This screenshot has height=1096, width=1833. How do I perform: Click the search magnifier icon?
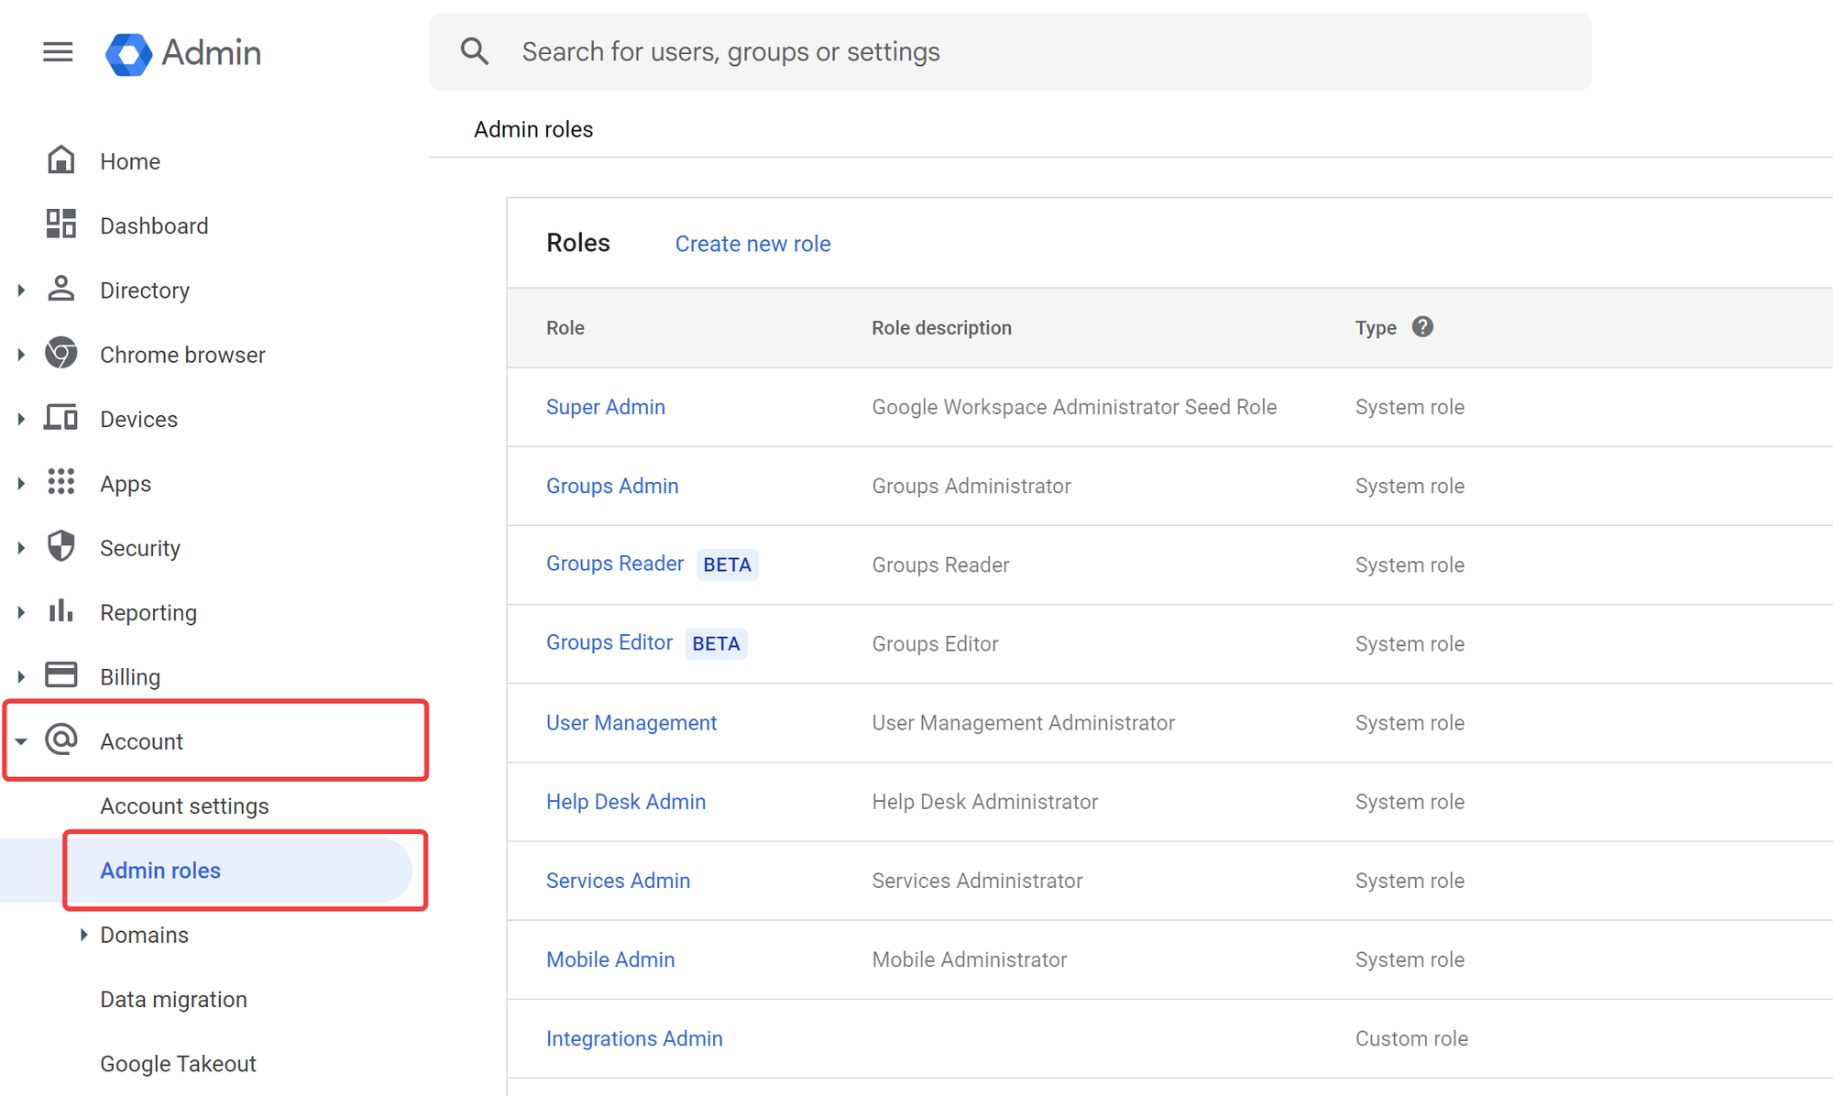(474, 51)
